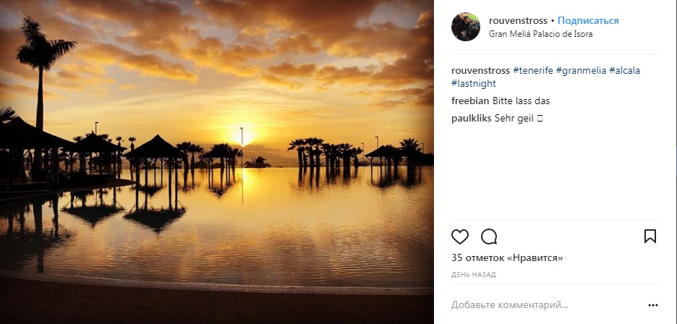Click the "Bitte lass das" comment text

click(516, 101)
